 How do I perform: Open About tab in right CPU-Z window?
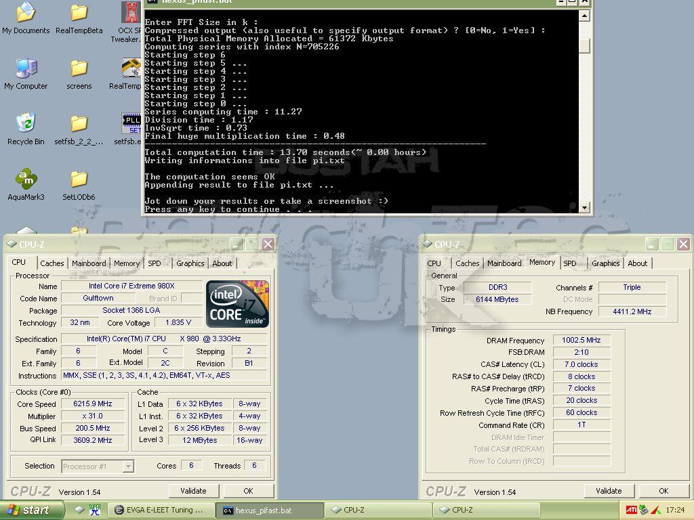tap(637, 263)
